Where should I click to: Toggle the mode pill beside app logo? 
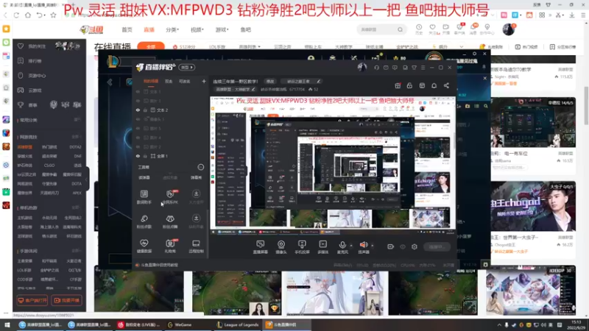[x=187, y=67]
